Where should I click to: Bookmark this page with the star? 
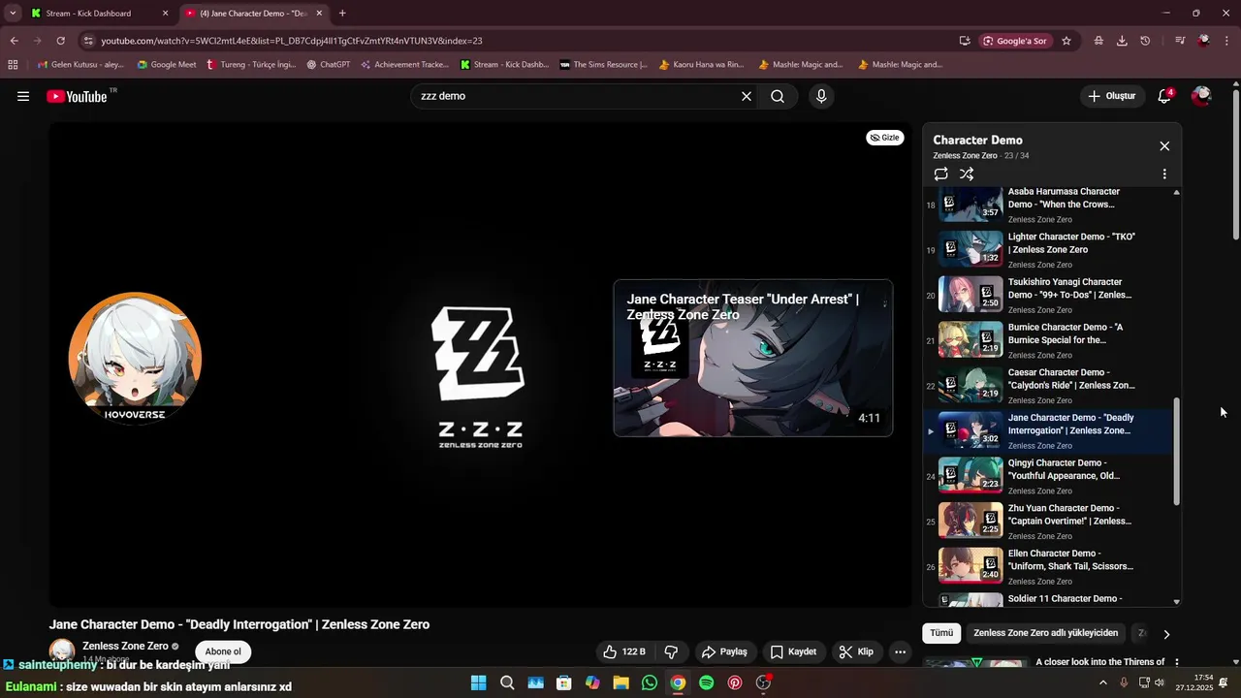(x=1066, y=41)
